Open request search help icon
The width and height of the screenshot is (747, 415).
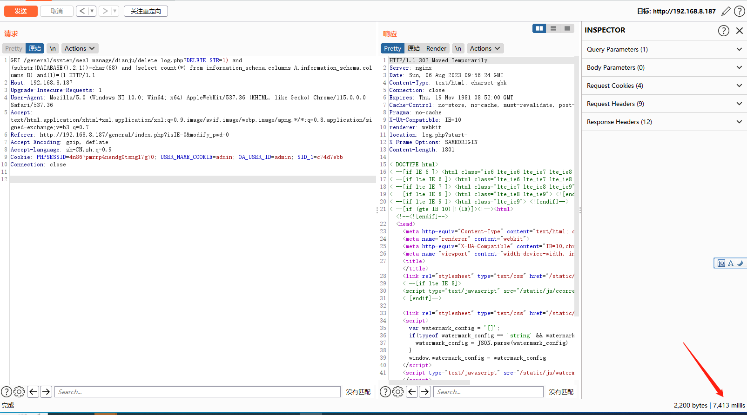tap(7, 392)
